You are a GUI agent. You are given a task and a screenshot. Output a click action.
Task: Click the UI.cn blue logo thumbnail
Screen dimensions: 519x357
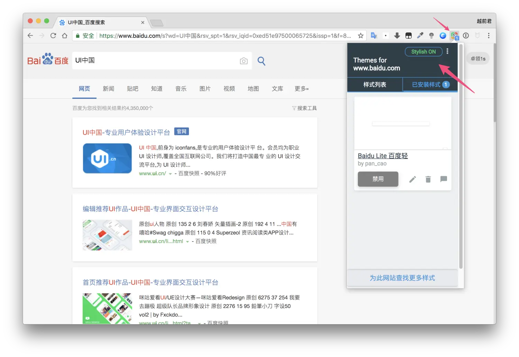(x=107, y=158)
